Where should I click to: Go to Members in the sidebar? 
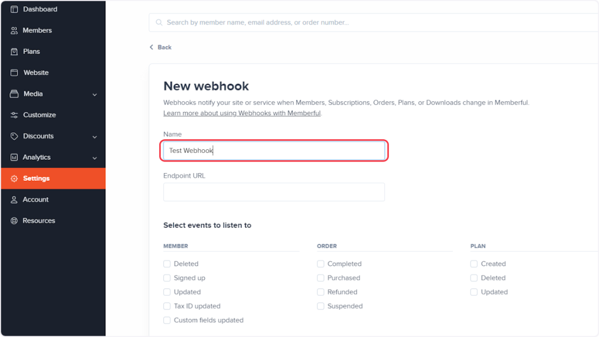[x=37, y=30]
